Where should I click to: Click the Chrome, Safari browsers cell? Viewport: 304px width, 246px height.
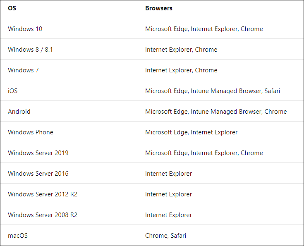[165, 236]
